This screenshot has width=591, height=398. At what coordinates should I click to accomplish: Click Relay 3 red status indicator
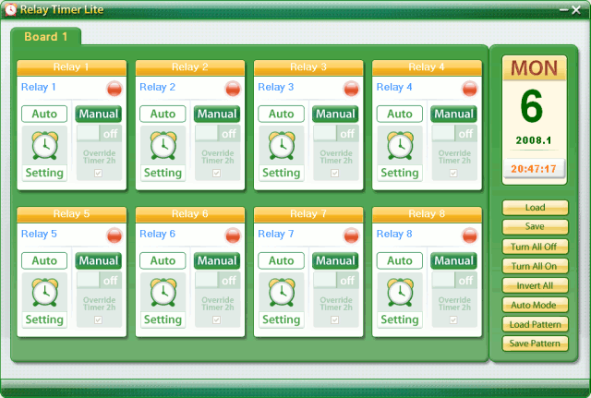(x=351, y=89)
